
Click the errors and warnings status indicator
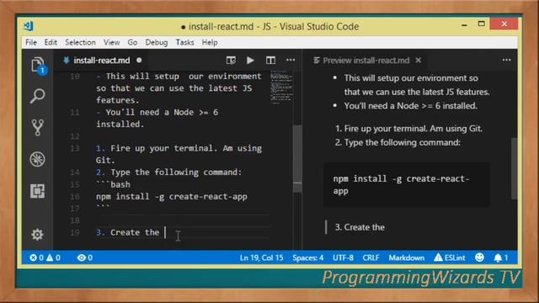(x=45, y=258)
